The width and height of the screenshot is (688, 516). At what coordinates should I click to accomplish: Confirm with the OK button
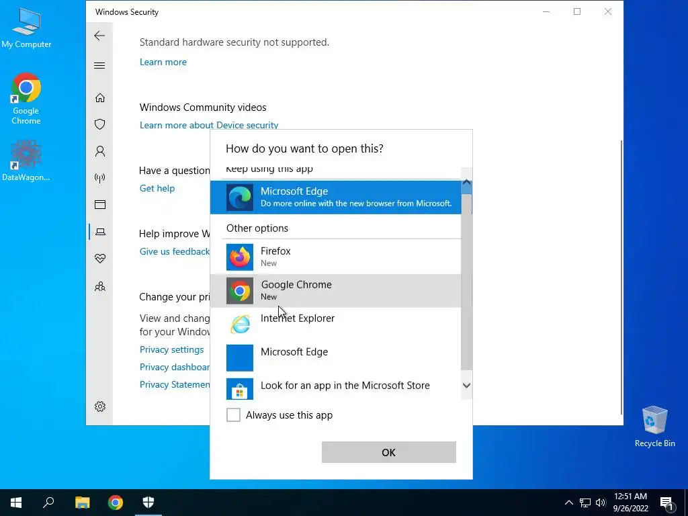click(389, 452)
